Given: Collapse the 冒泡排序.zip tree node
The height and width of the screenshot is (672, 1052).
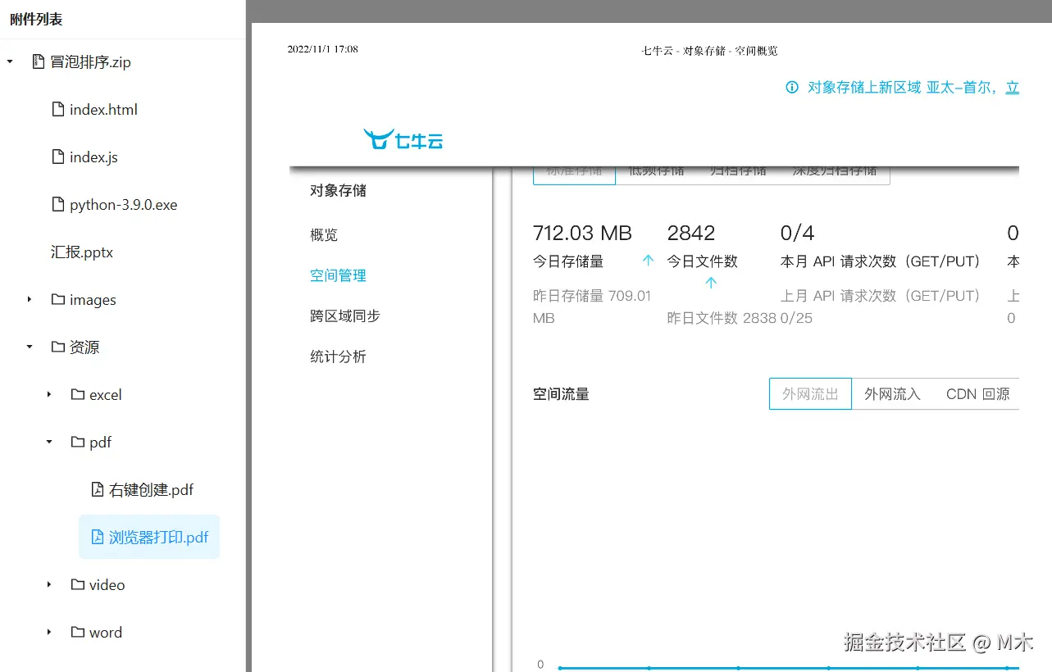Looking at the screenshot, I should (x=10, y=62).
